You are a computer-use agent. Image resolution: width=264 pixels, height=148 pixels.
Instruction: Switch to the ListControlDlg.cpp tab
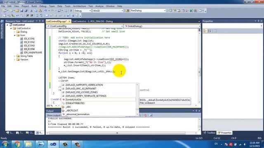point(57,21)
